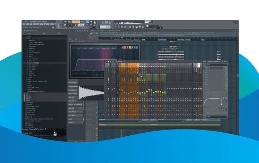Screen dimensions: 259x163
Task: Click the round icon left of microphone
Action: tap(130, 27)
